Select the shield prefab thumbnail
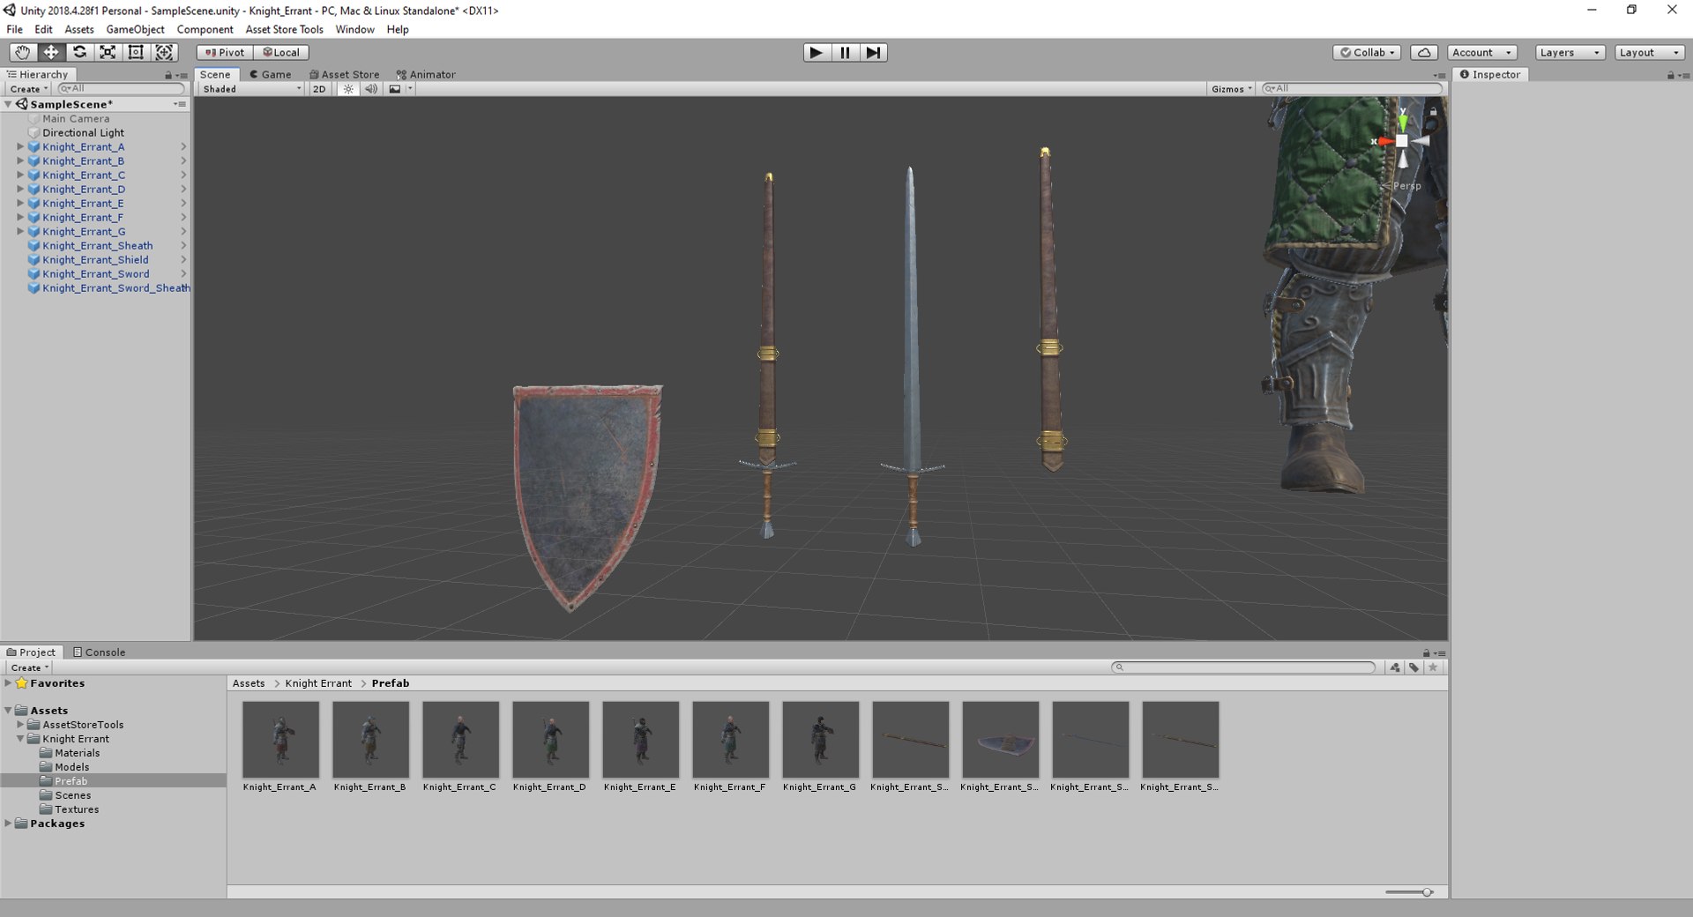The width and height of the screenshot is (1693, 917). (1000, 740)
